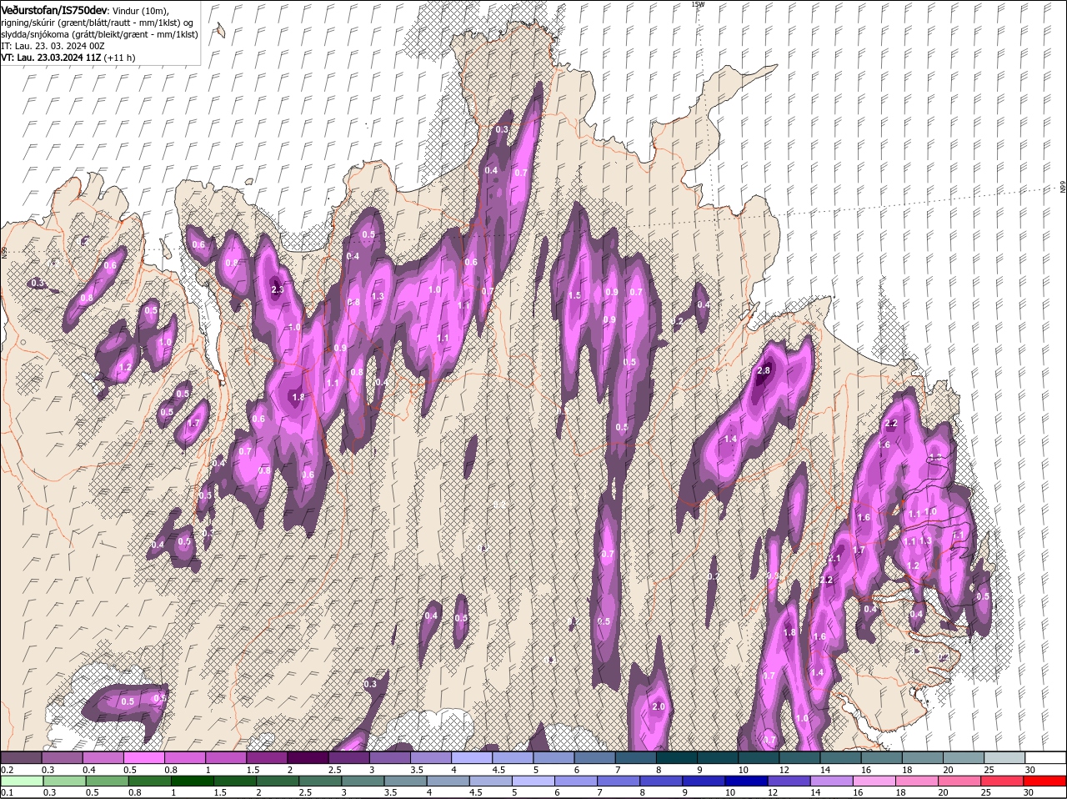Click the "15W" longitude label at the map top

(698, 4)
